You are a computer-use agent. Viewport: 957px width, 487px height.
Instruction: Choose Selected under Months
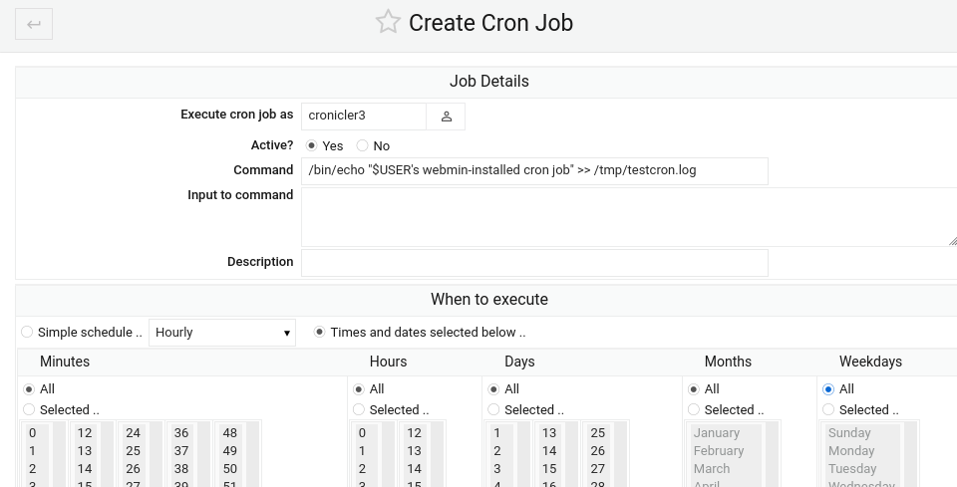694,409
